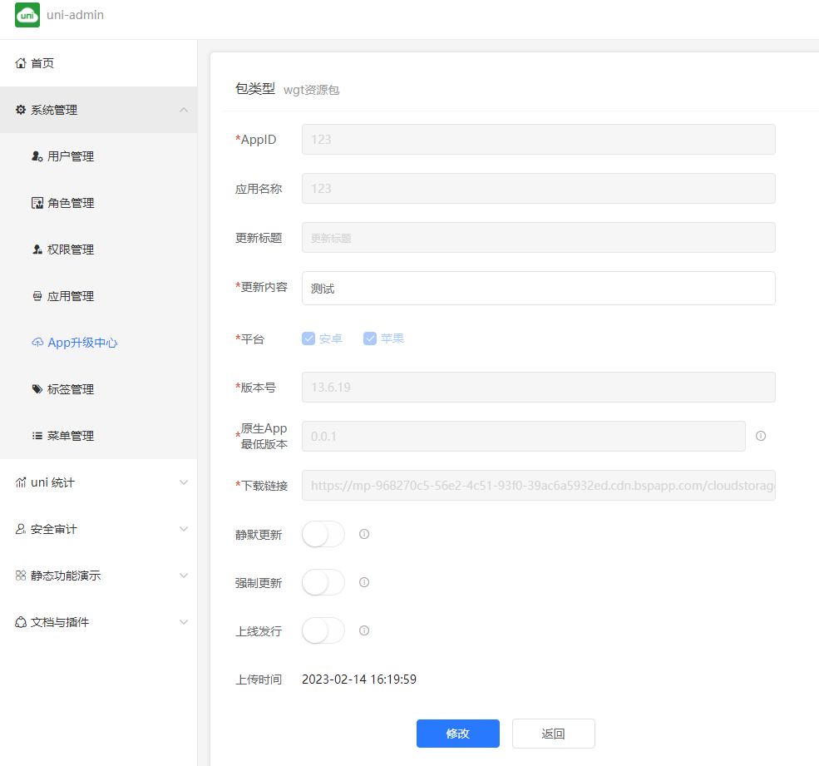Image resolution: width=819 pixels, height=766 pixels.
Task: Click the 角色管理 role management icon
Action: click(38, 202)
